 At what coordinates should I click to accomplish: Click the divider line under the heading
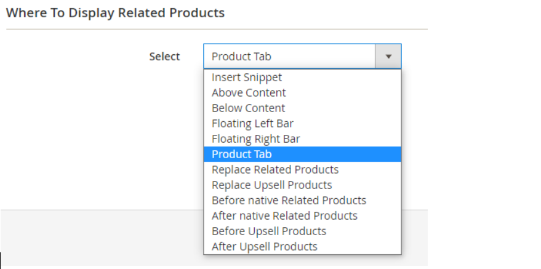click(x=215, y=29)
